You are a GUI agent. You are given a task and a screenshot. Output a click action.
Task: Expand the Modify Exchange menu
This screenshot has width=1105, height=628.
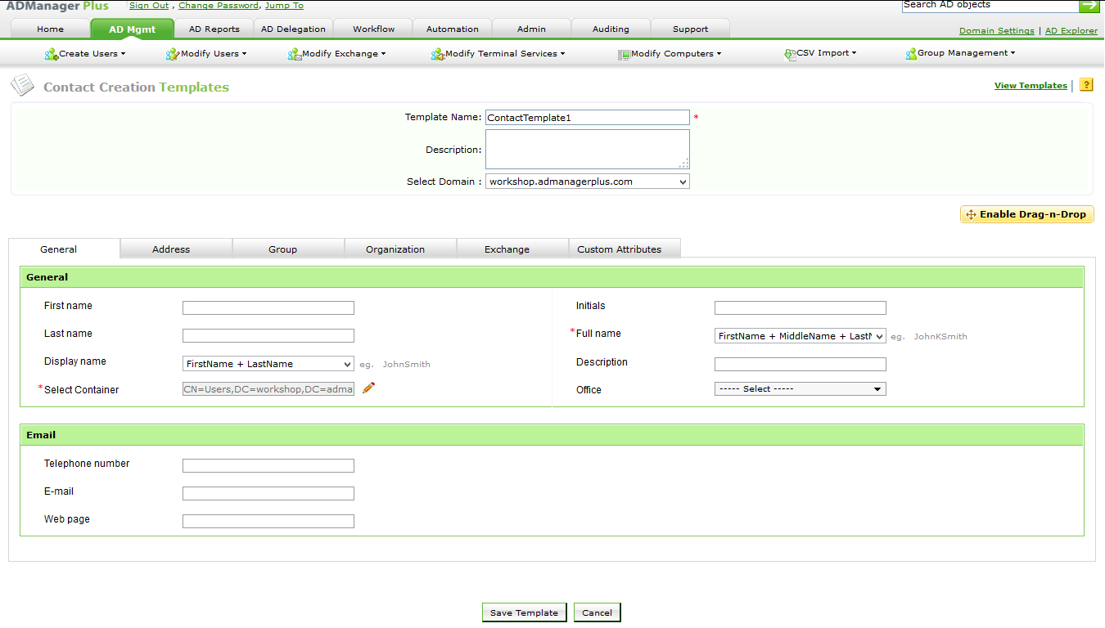344,54
